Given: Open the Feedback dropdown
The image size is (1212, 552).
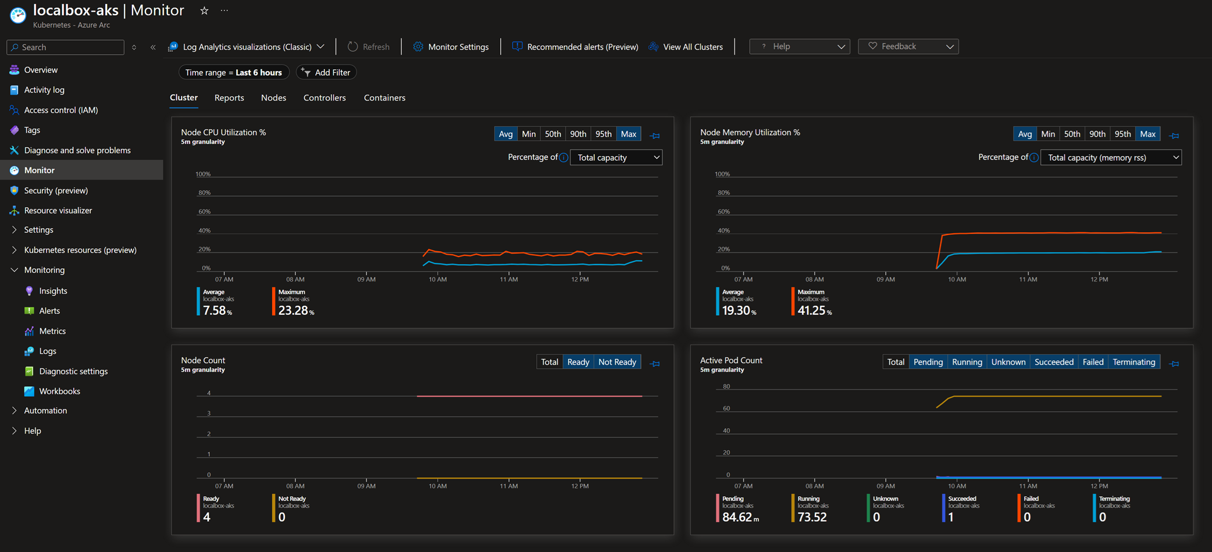Looking at the screenshot, I should point(908,47).
